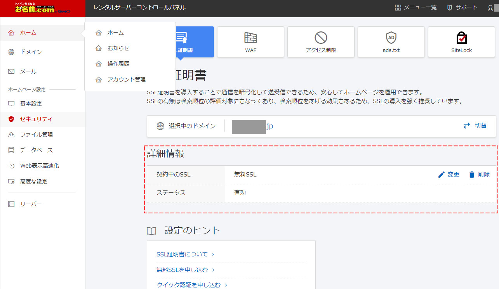Click the お名前.com logo
Viewport: 499px width, 289px height.
pos(43,9)
